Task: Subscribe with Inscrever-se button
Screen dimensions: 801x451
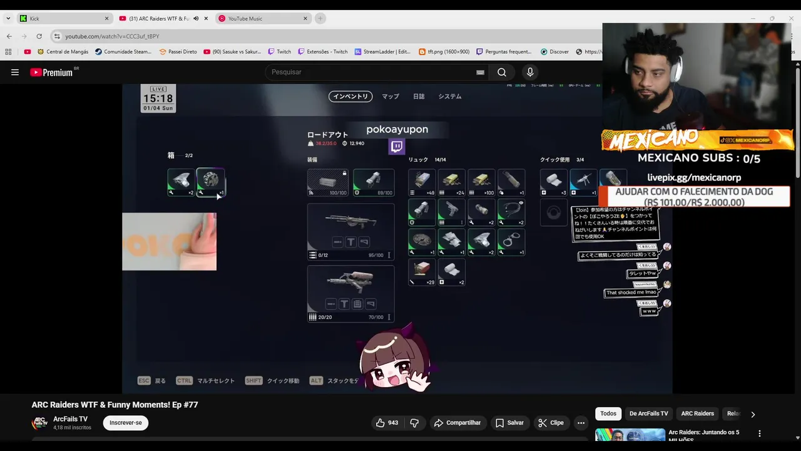Action: coord(126,423)
